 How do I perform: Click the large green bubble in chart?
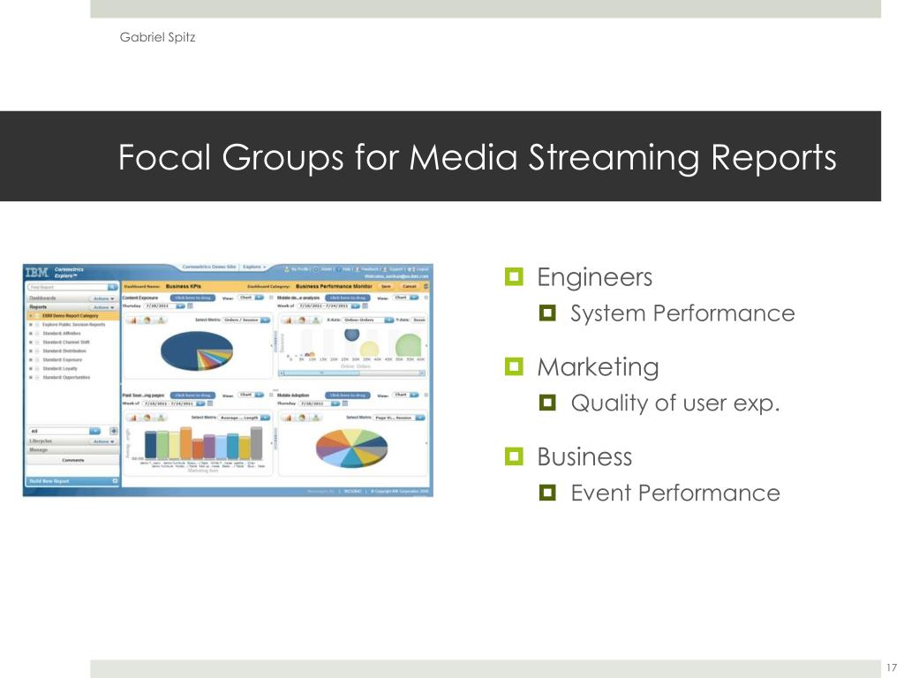tap(408, 345)
